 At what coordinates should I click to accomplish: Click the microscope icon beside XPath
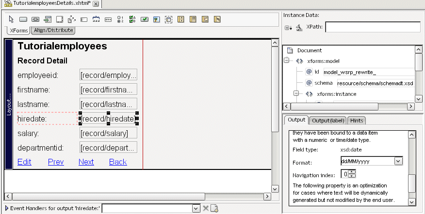[299, 27]
